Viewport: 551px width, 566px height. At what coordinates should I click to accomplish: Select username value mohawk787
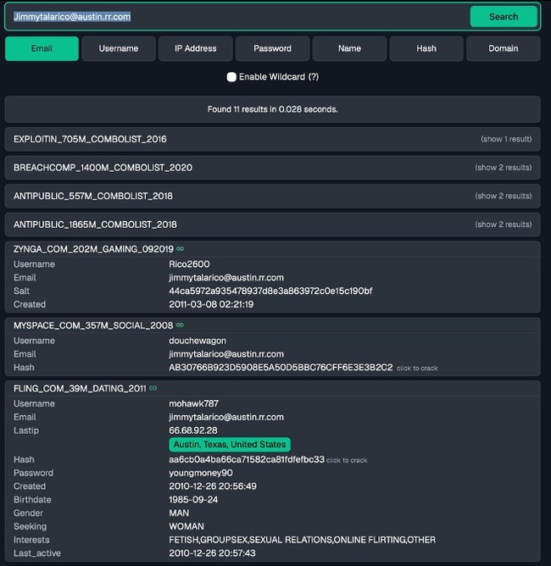click(193, 403)
